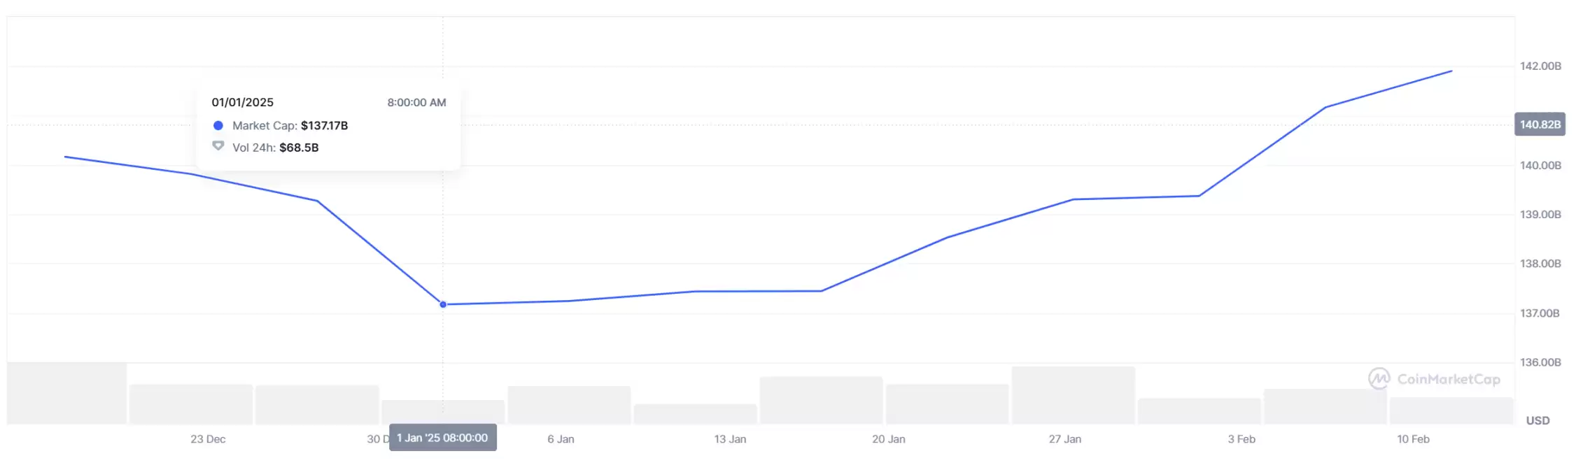
Task: Select the 23 Dec axis label
Action: [208, 439]
